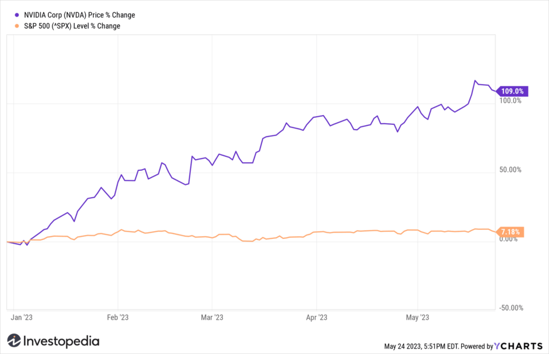
Task: Click the 100.0% y-axis label
Action: (510, 101)
